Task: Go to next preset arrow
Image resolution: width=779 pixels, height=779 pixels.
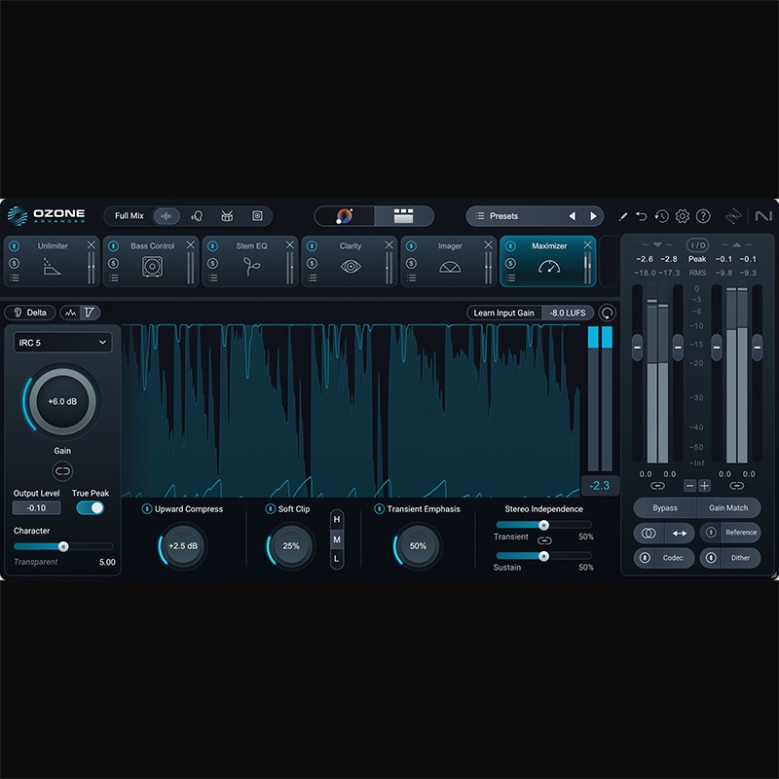Action: [593, 216]
